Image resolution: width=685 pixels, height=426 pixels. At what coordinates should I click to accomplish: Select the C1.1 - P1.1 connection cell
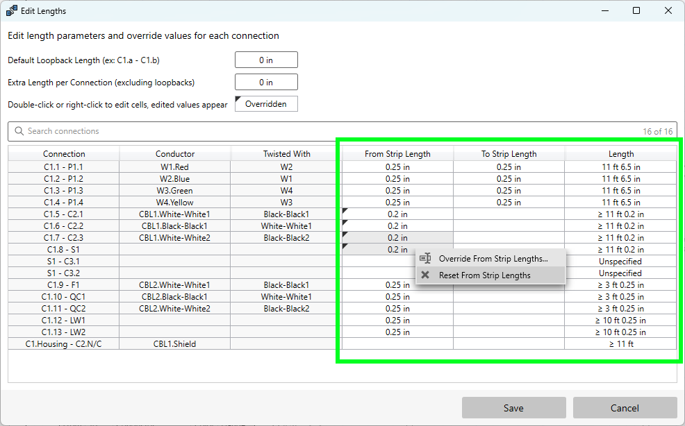tap(64, 167)
